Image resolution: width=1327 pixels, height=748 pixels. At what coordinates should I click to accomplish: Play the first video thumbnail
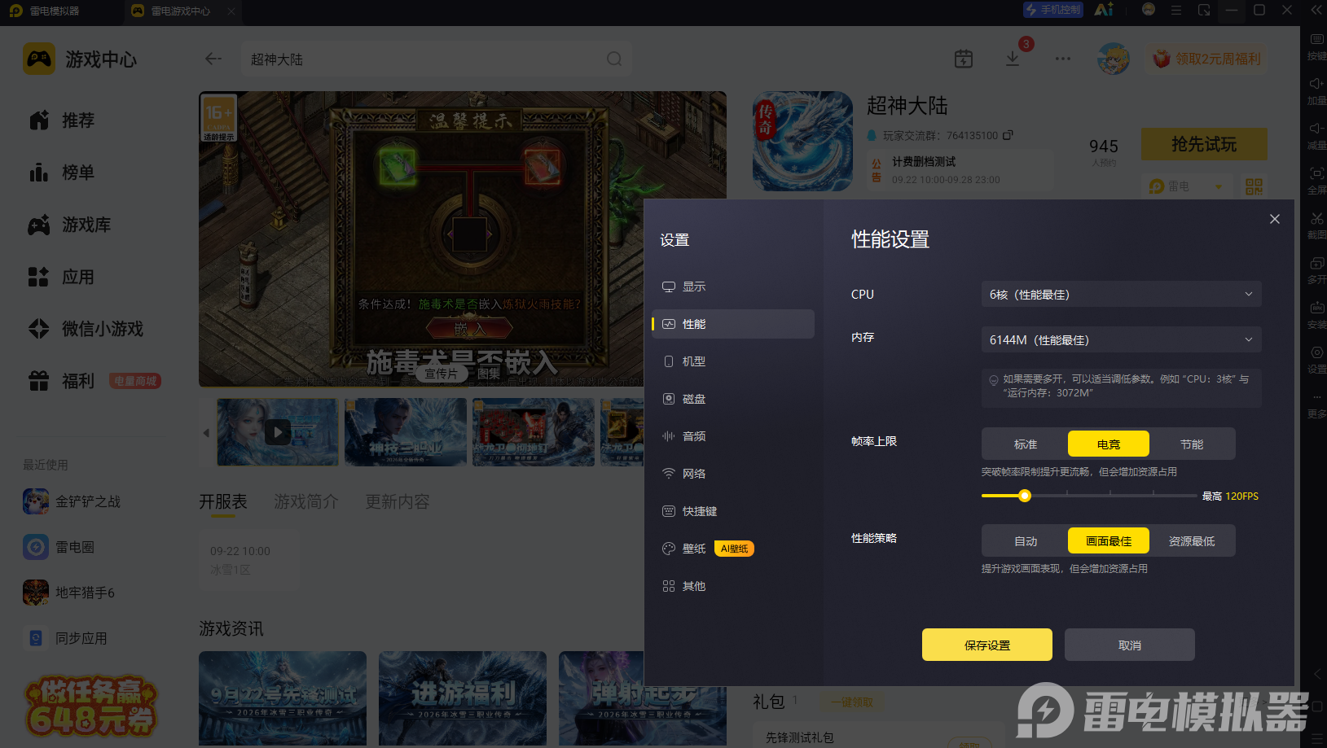point(278,432)
